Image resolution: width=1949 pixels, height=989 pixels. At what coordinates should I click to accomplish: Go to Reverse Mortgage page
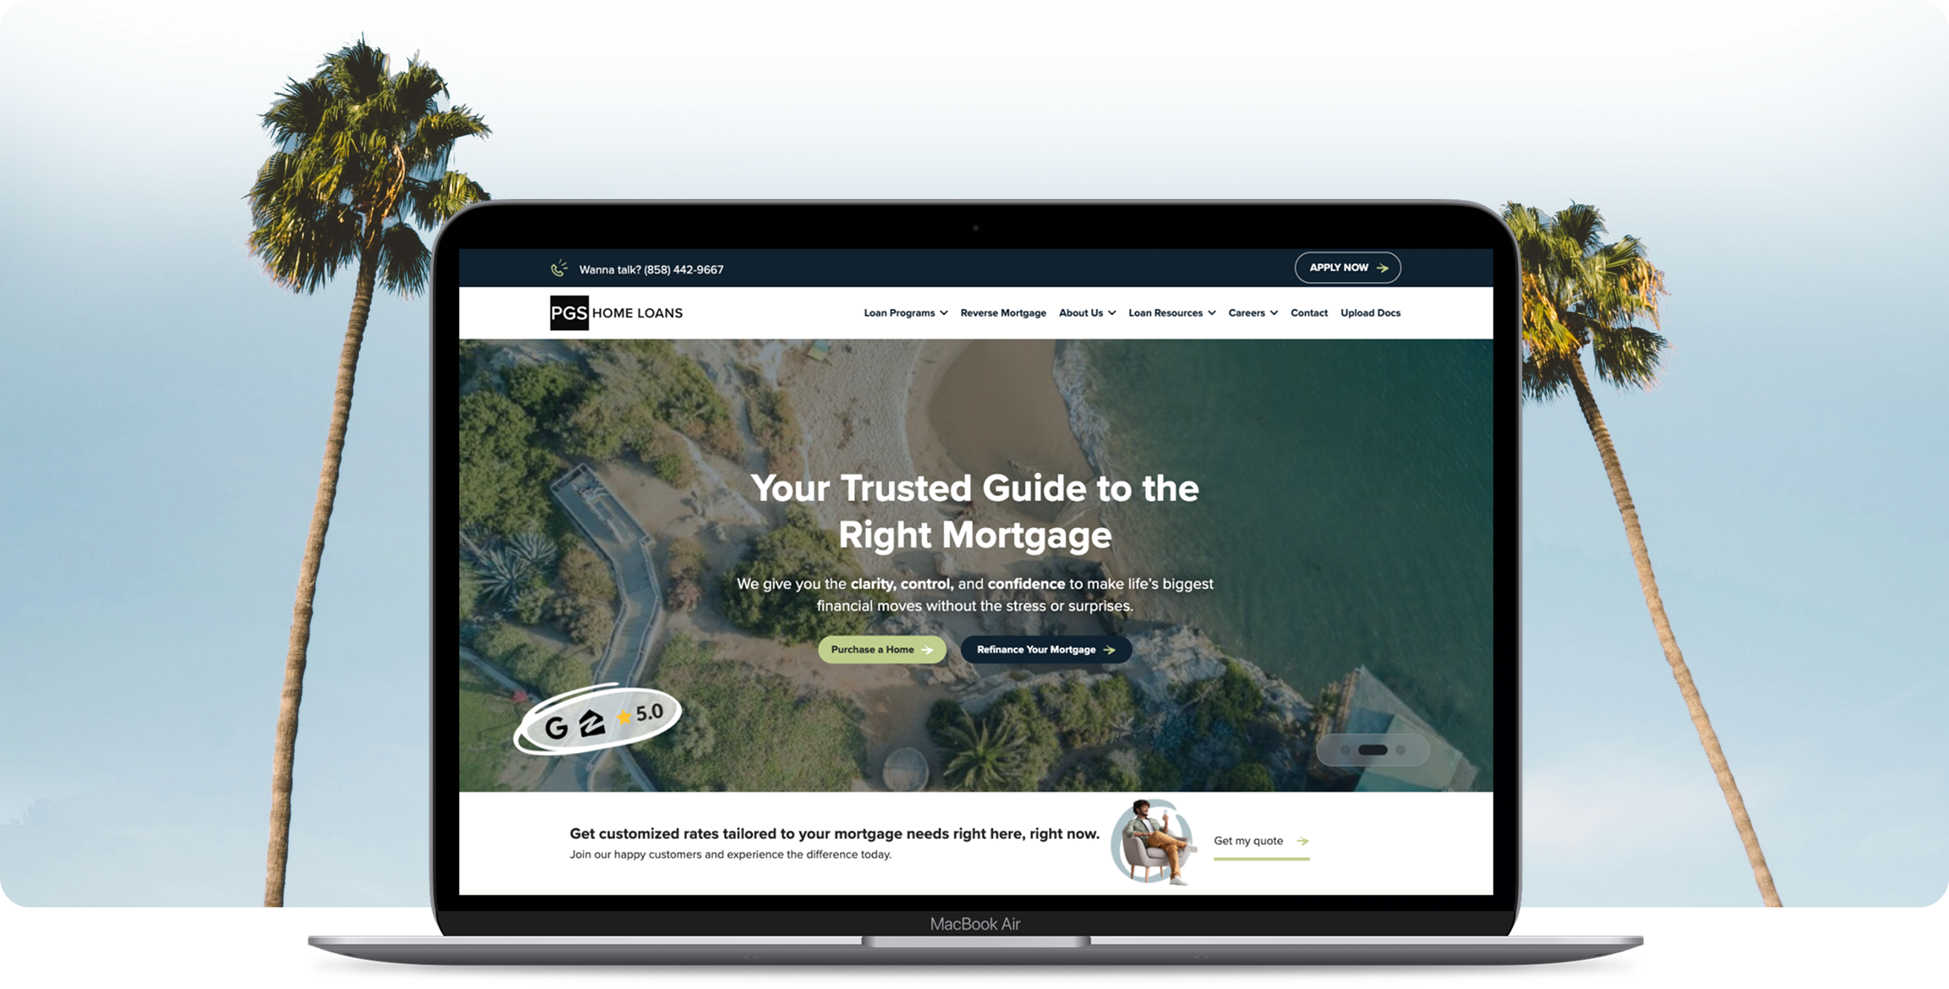click(1003, 313)
